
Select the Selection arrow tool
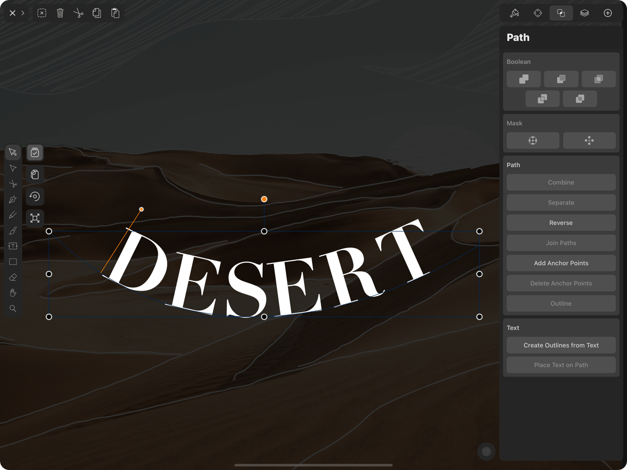click(x=13, y=152)
